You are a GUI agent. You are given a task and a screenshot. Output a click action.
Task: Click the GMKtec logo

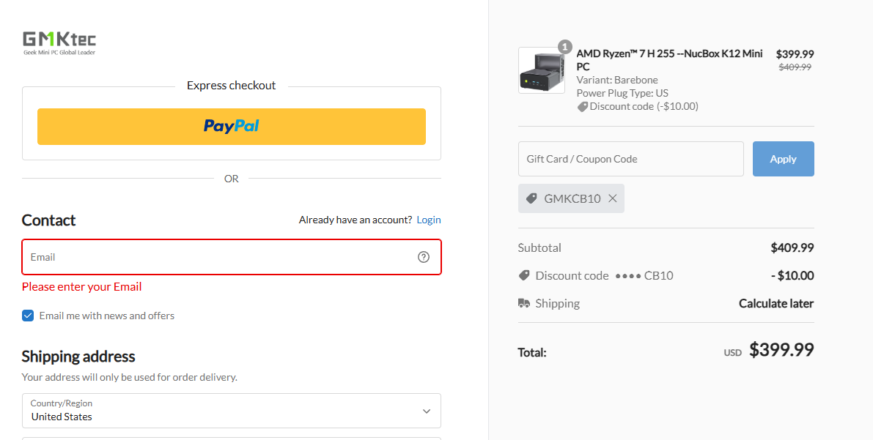click(59, 43)
